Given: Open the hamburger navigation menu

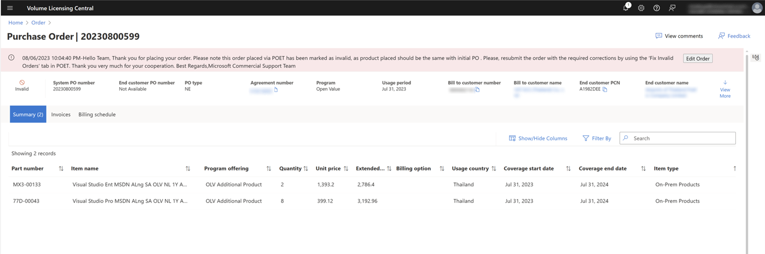Looking at the screenshot, I should tap(10, 8).
